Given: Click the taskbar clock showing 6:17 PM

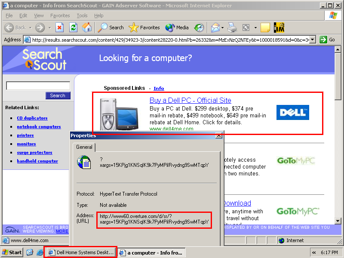Looking at the screenshot, I should [x=329, y=252].
